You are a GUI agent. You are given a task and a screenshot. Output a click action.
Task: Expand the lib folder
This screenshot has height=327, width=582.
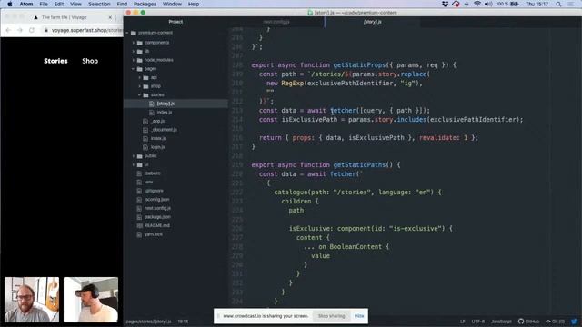134,51
